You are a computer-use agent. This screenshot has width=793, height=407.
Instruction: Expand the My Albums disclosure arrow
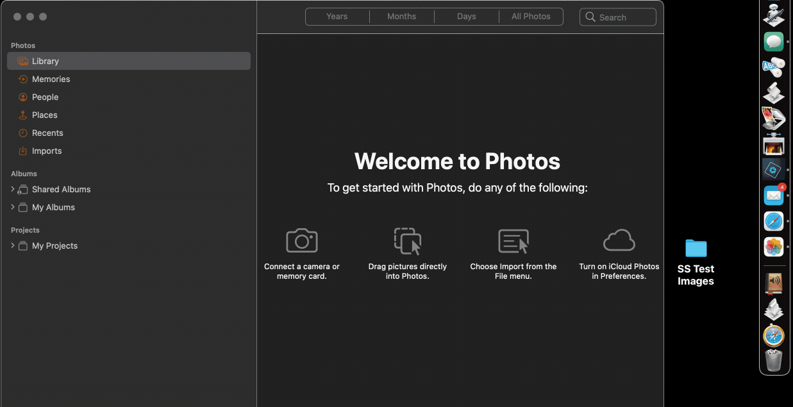coord(13,207)
